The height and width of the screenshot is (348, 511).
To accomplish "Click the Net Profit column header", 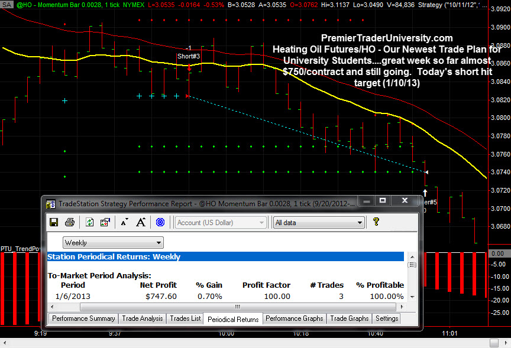I will 159,285.
